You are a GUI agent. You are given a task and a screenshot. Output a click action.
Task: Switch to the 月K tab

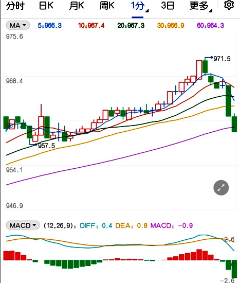(x=77, y=6)
